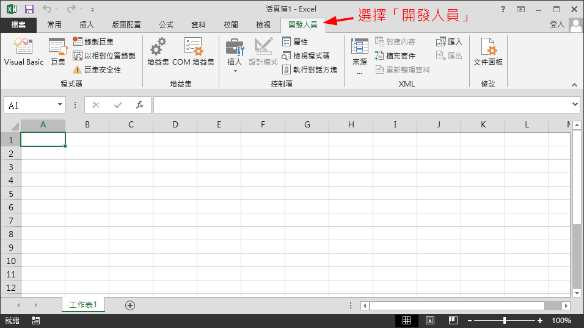The image size is (584, 328).
Task: Open XML 來源 source pane
Action: click(x=359, y=55)
